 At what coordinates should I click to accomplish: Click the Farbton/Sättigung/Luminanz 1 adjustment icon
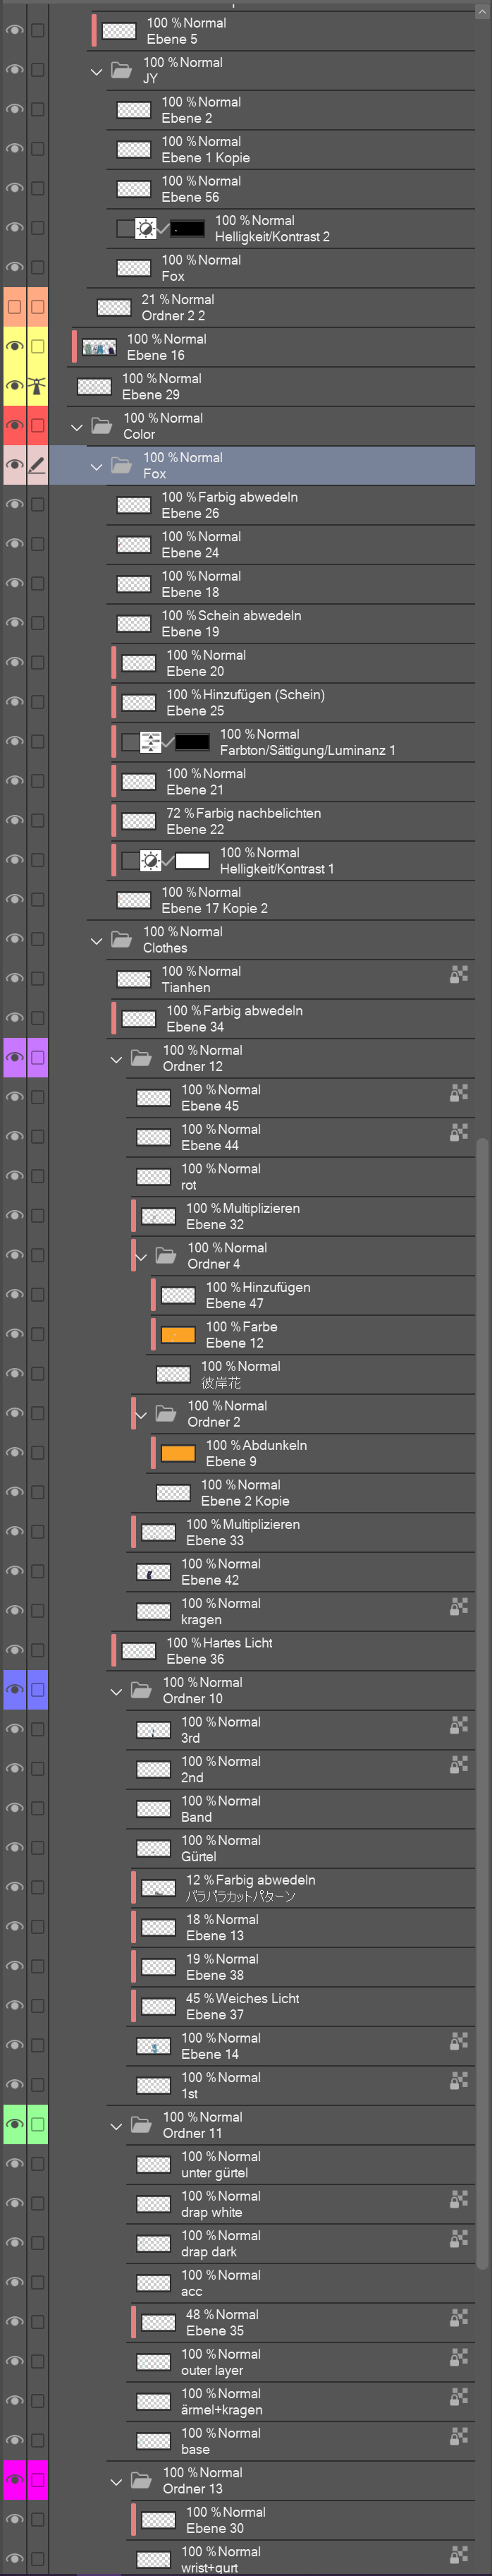[151, 742]
